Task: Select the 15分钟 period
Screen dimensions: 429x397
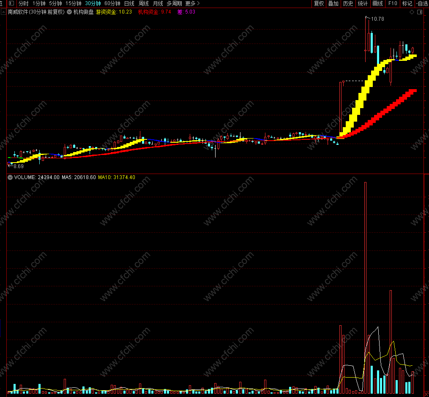Action: click(x=74, y=3)
